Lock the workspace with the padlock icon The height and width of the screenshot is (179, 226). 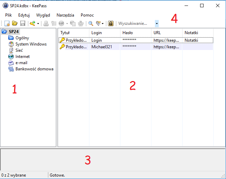pyautogui.click(x=111, y=23)
